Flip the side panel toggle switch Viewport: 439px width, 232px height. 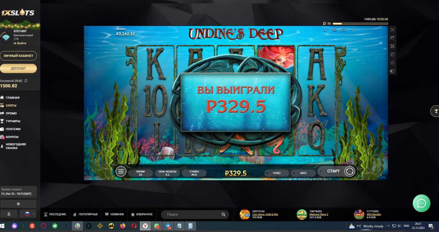[x=392, y=71]
